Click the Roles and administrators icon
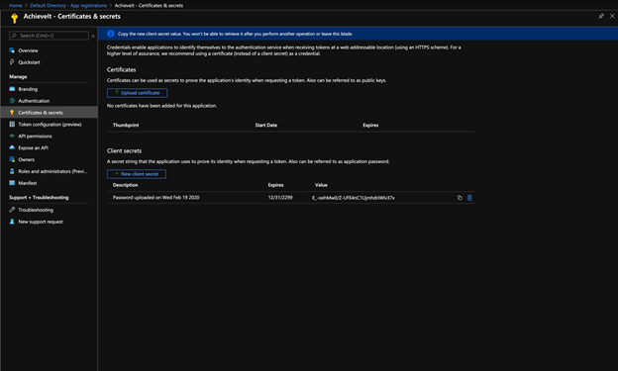This screenshot has width=618, height=371. click(12, 171)
